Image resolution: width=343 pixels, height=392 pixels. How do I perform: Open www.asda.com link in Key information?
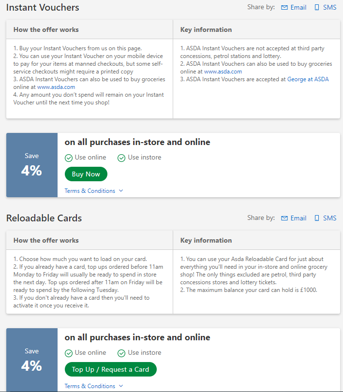[x=223, y=72]
